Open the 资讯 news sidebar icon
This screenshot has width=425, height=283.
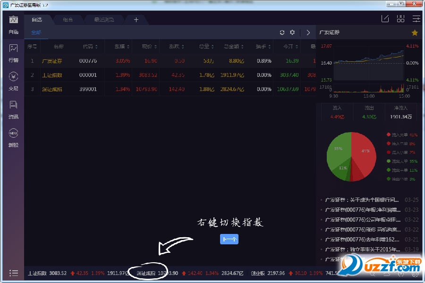pyautogui.click(x=13, y=110)
